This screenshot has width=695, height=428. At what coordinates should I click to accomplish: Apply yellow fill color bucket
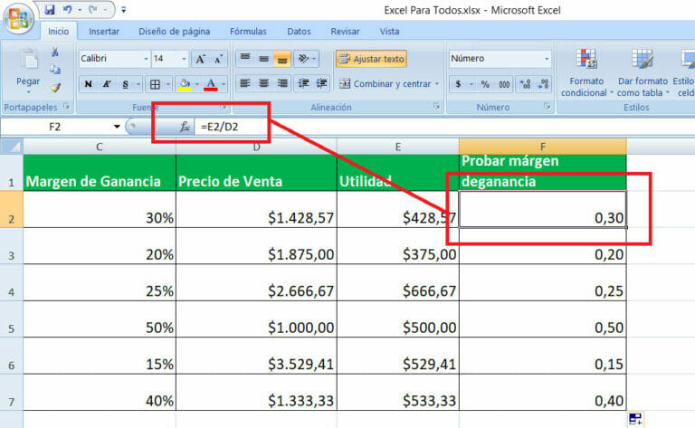pyautogui.click(x=185, y=84)
